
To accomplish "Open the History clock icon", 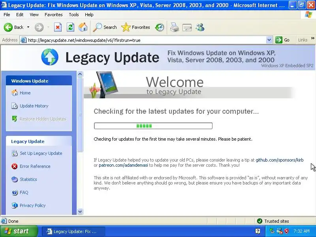I will (160, 27).
